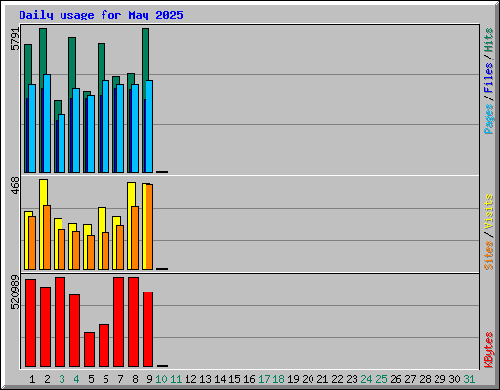The image size is (500, 390).
Task: Click day 19 on the date axis
Action: click(x=293, y=379)
